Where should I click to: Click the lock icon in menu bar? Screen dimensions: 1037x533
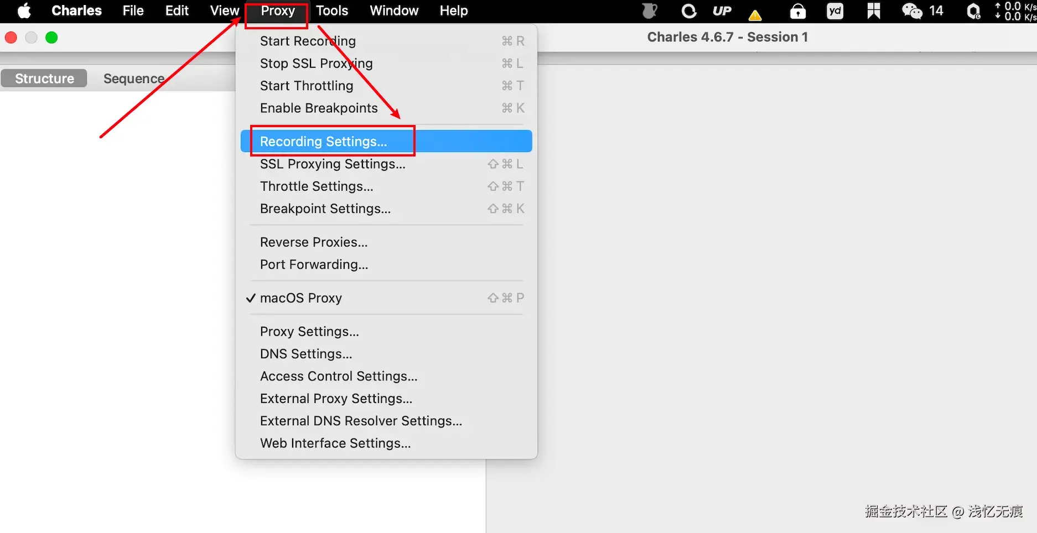tap(797, 11)
